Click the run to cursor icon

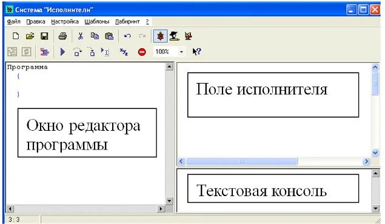[105, 52]
